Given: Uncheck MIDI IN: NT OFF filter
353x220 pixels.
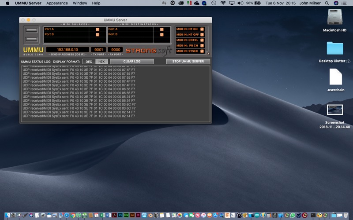Looking at the screenshot, I should 202,35.
